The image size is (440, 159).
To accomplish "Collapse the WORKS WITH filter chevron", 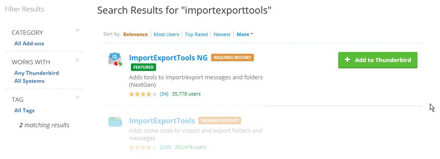I will pyautogui.click(x=77, y=60).
